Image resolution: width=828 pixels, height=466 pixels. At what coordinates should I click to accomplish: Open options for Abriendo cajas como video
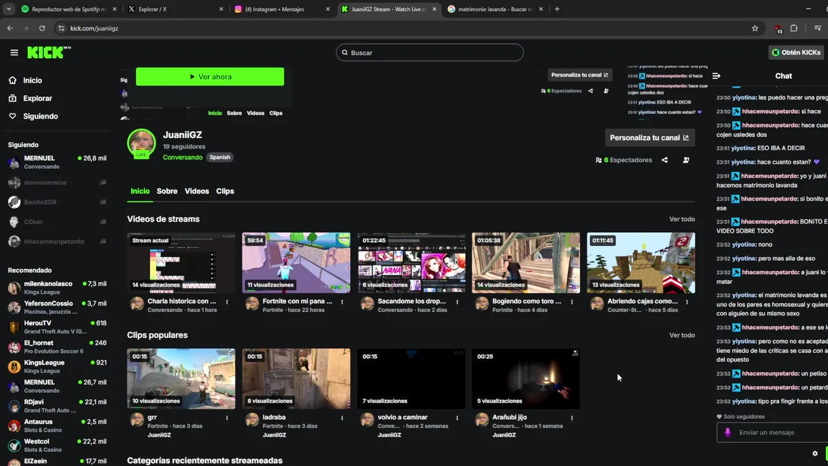coord(687,302)
